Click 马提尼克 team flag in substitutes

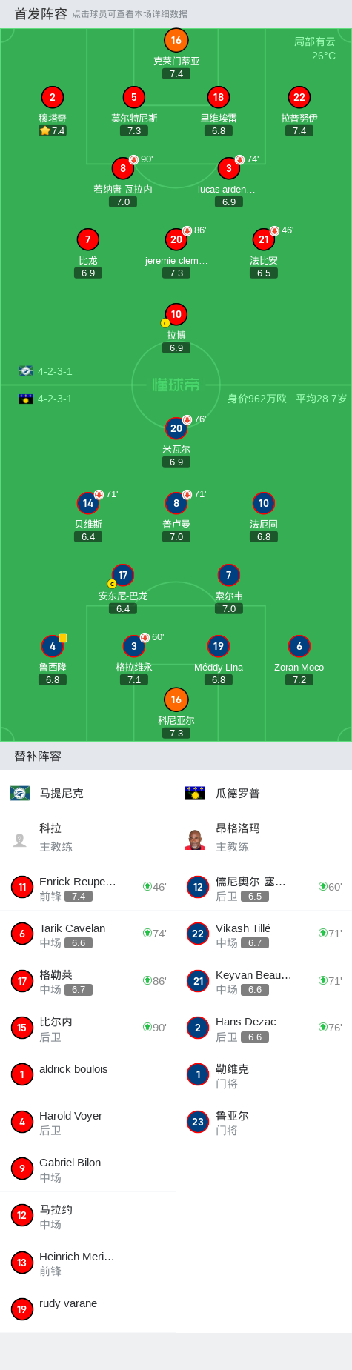[x=19, y=793]
